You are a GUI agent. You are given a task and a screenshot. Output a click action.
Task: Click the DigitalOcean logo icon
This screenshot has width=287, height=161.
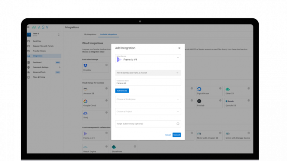click(x=199, y=89)
